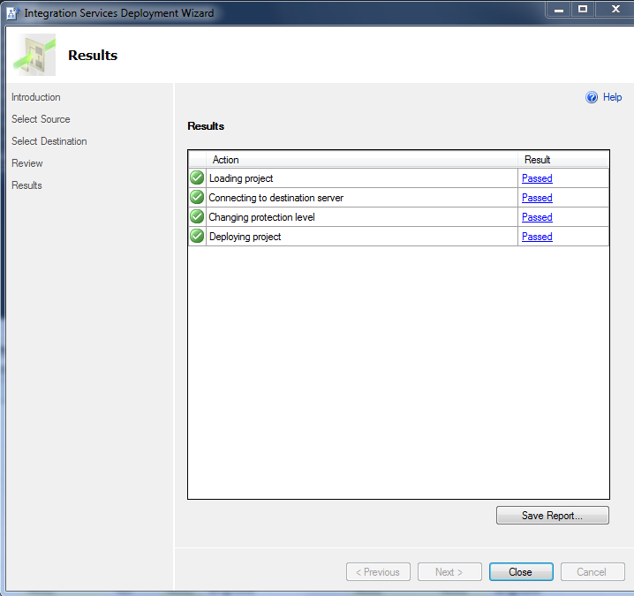The image size is (634, 596).
Task: Click the green check icon beside Connecting to destination server
Action: (x=197, y=197)
